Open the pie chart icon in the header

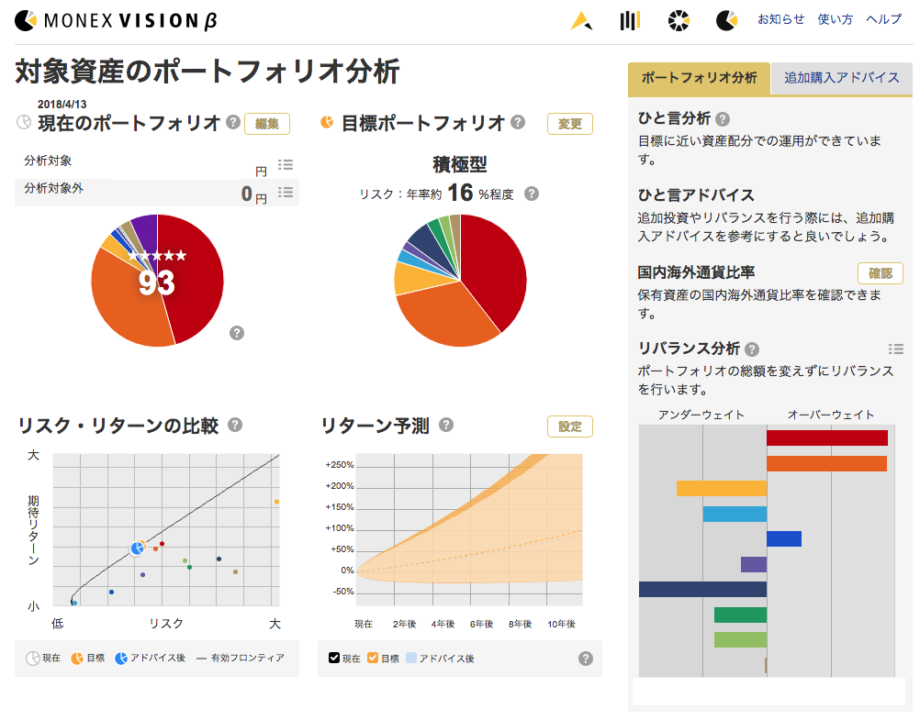(x=726, y=19)
